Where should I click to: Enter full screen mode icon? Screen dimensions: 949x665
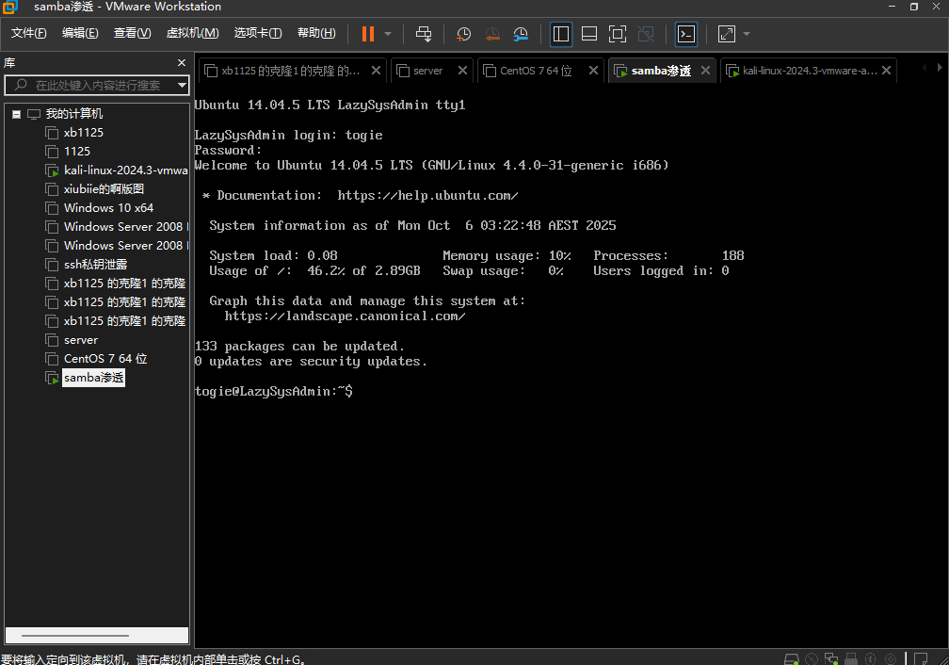tap(618, 34)
